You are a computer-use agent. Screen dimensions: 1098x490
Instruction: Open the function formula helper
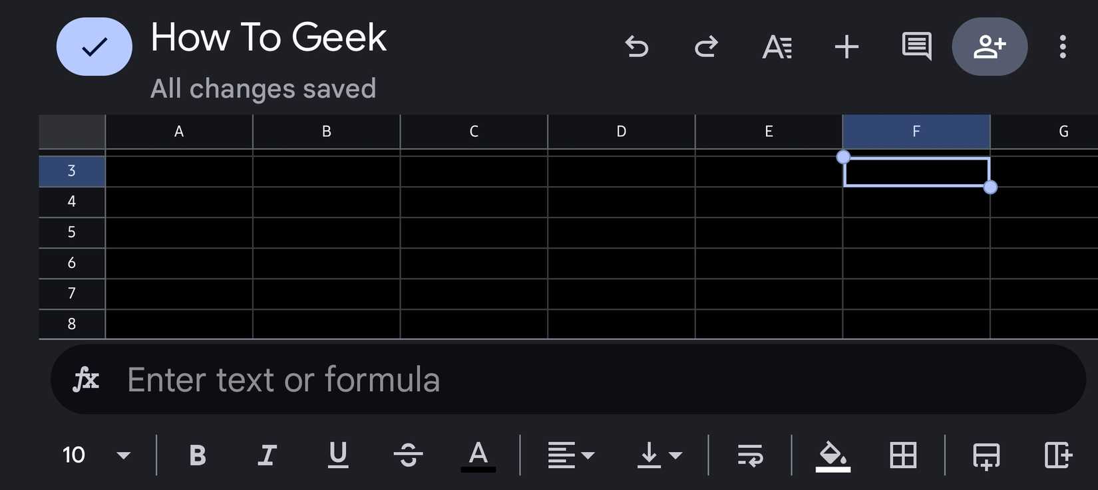[x=85, y=380]
